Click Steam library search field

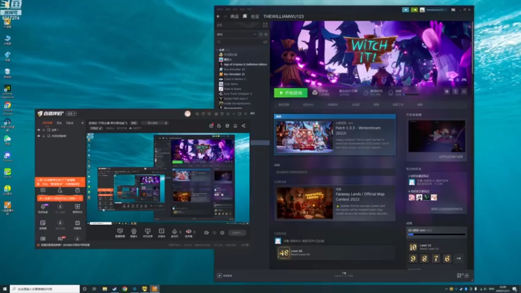(x=239, y=42)
